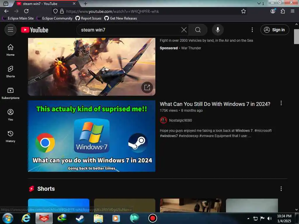Viewport: 299px width, 224px height.
Task: Open the Windows 7 in 2024 video thumbnail
Action: (91, 136)
